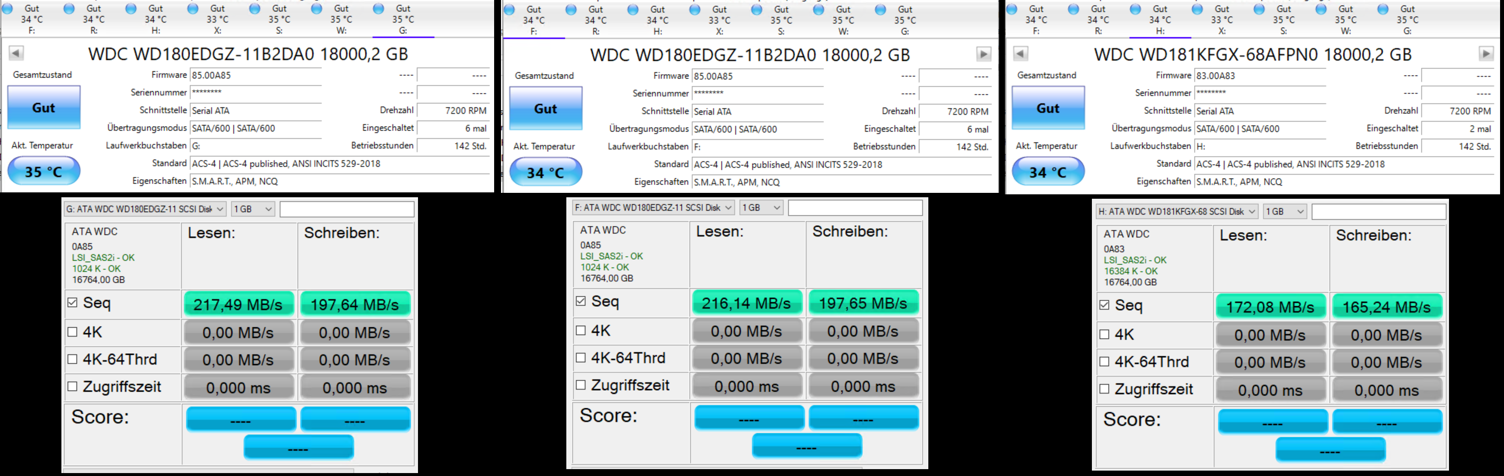Open the 1 GB size dropdown in the F: benchmark
1504x476 pixels.
[761, 208]
